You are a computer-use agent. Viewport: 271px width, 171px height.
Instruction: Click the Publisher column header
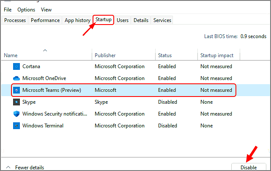point(105,55)
